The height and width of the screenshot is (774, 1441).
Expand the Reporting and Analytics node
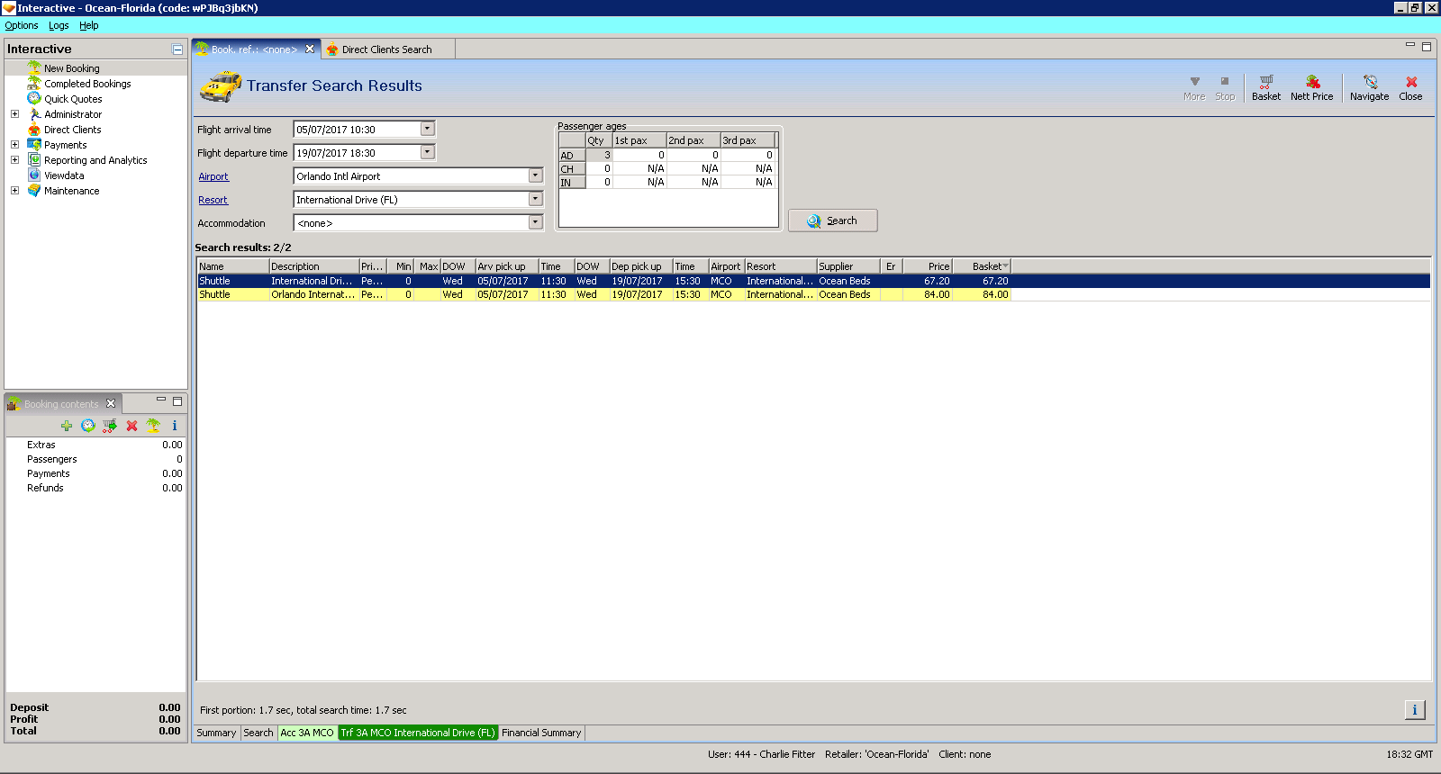14,160
